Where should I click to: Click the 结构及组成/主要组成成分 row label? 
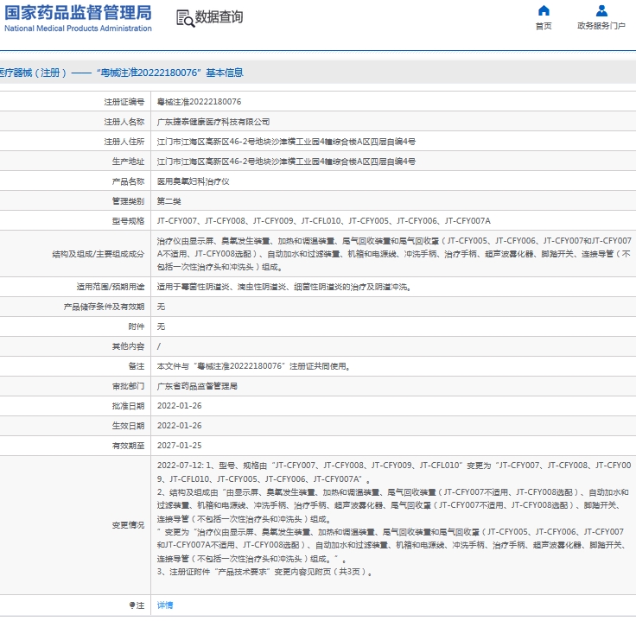tap(99, 254)
